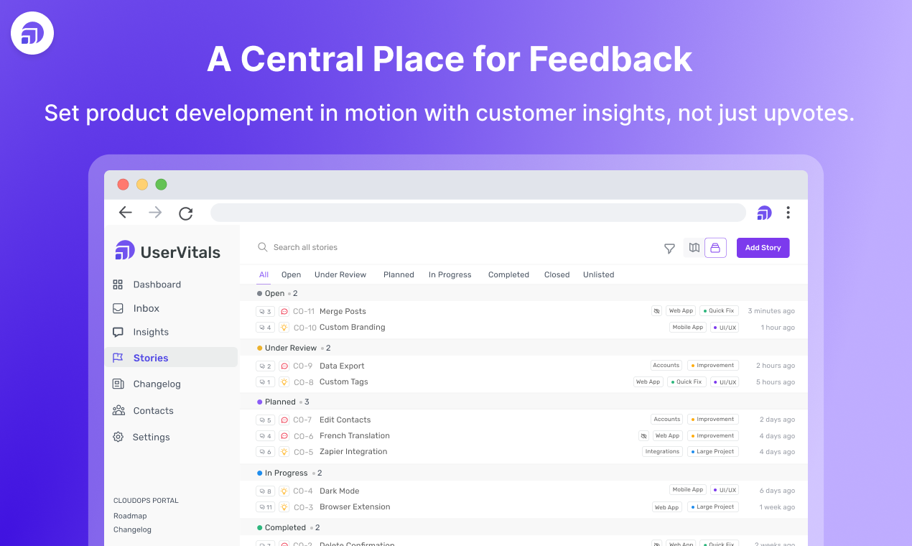Click the red bug icon on Data Export row
Screen dimensions: 912x546
pos(284,366)
